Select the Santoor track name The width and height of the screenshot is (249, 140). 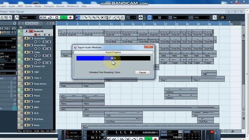click(38, 90)
